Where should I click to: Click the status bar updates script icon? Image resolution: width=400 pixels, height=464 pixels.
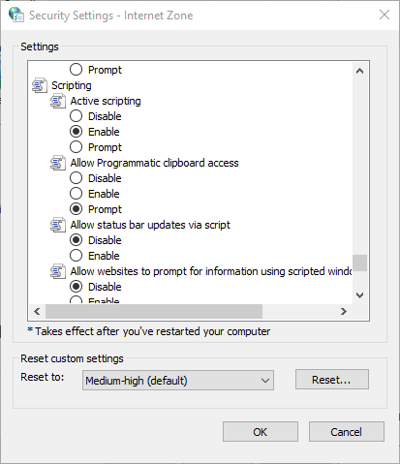[x=58, y=225]
